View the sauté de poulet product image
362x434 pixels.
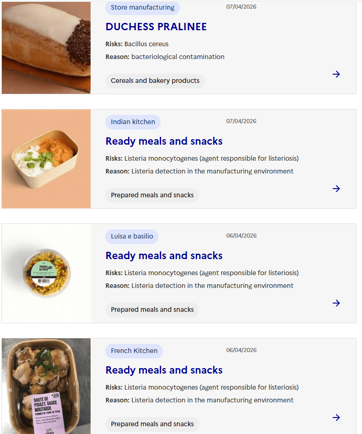tap(46, 386)
